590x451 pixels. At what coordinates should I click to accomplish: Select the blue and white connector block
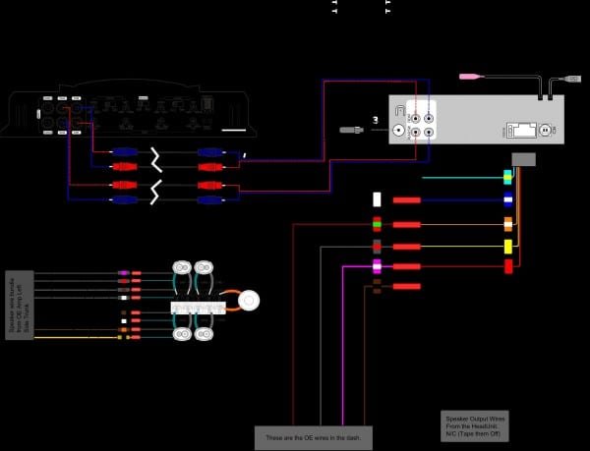point(508,199)
